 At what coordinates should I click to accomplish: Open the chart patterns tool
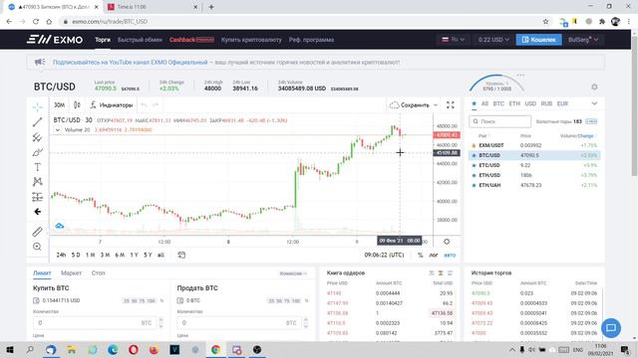click(x=38, y=182)
